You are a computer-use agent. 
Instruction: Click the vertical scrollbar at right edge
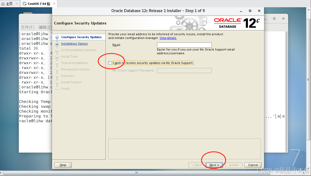coord(308,80)
